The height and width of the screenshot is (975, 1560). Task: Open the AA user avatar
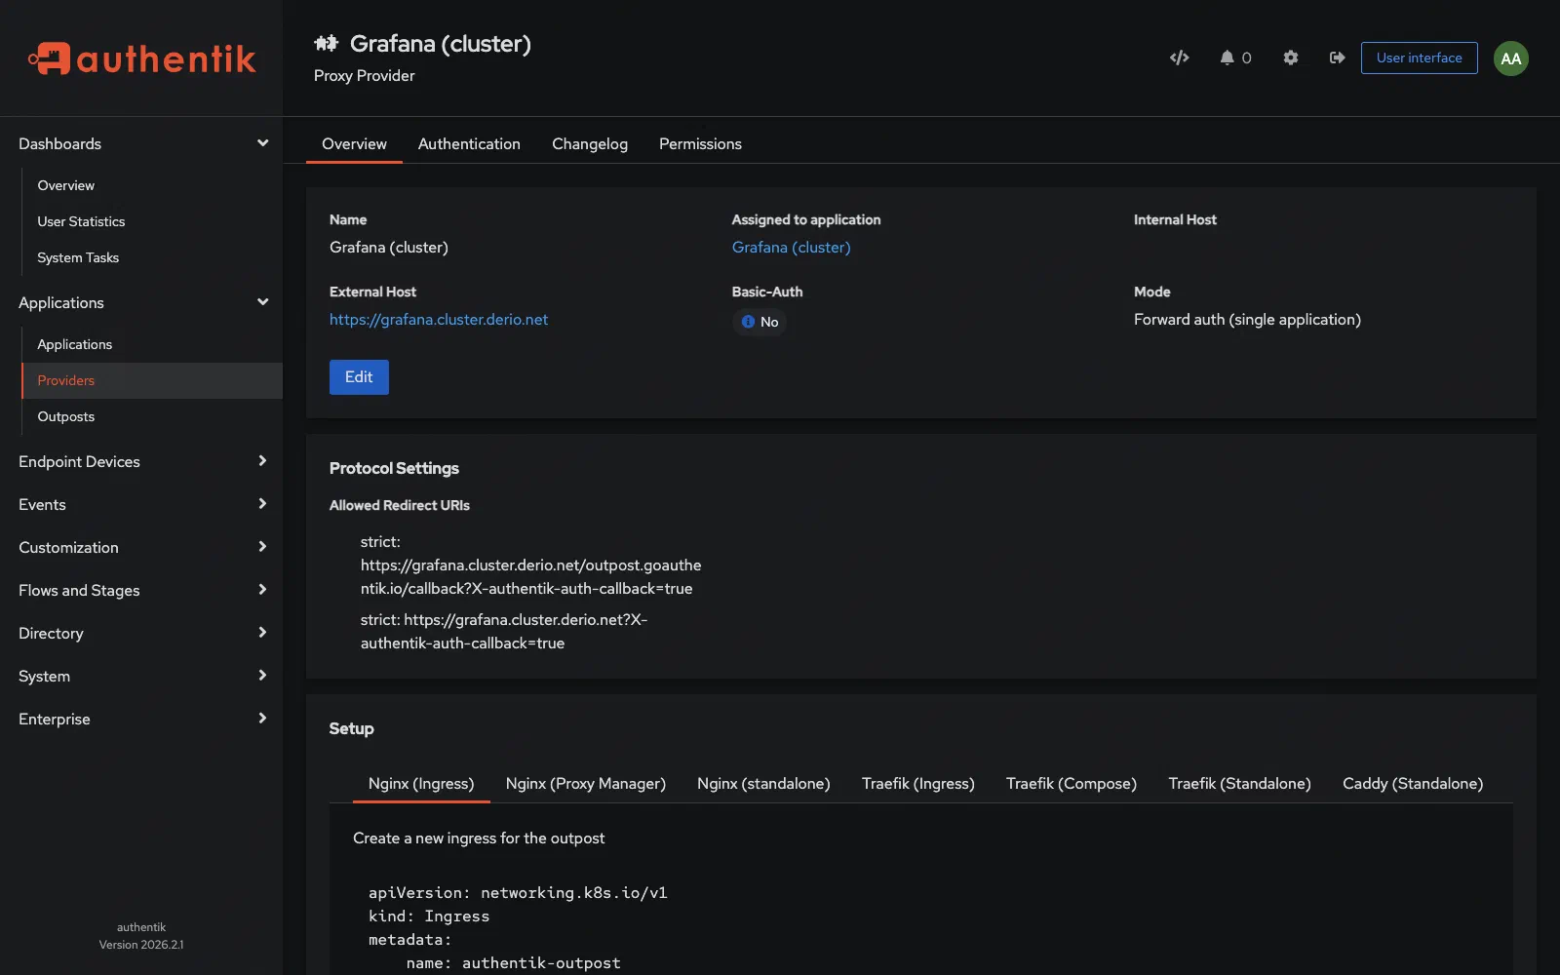click(x=1510, y=58)
